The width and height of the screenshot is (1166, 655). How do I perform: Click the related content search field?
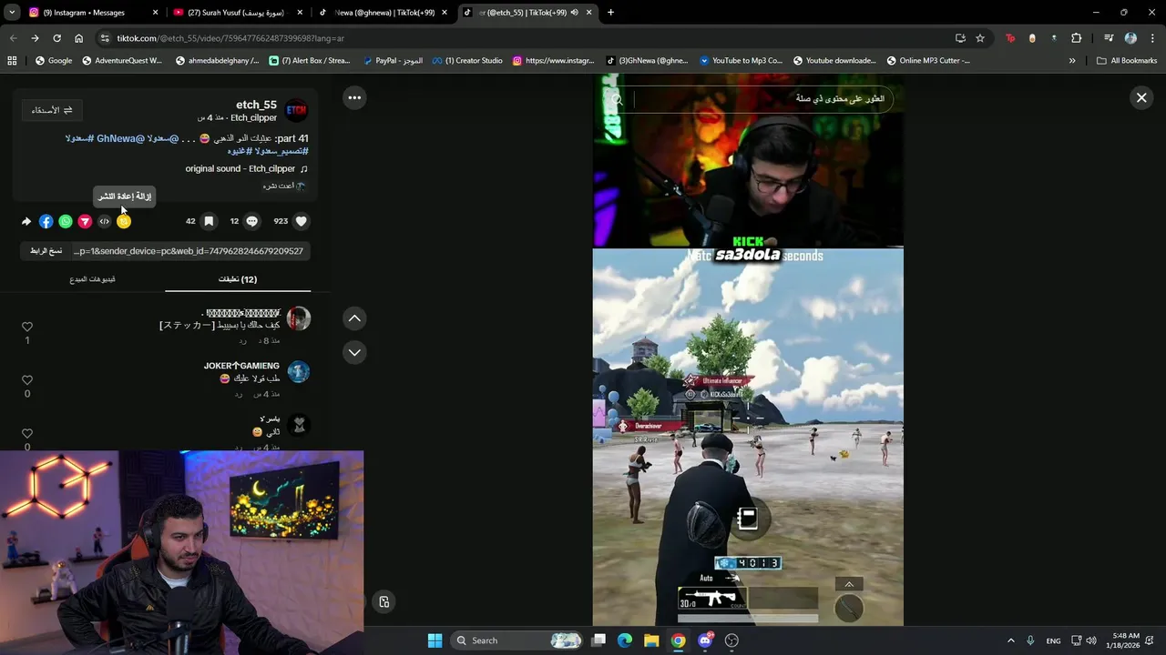[759, 99]
